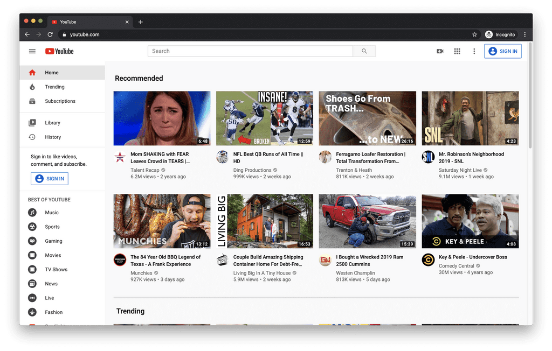This screenshot has width=552, height=351.
Task: Close the YouTube tab
Action: pos(127,22)
